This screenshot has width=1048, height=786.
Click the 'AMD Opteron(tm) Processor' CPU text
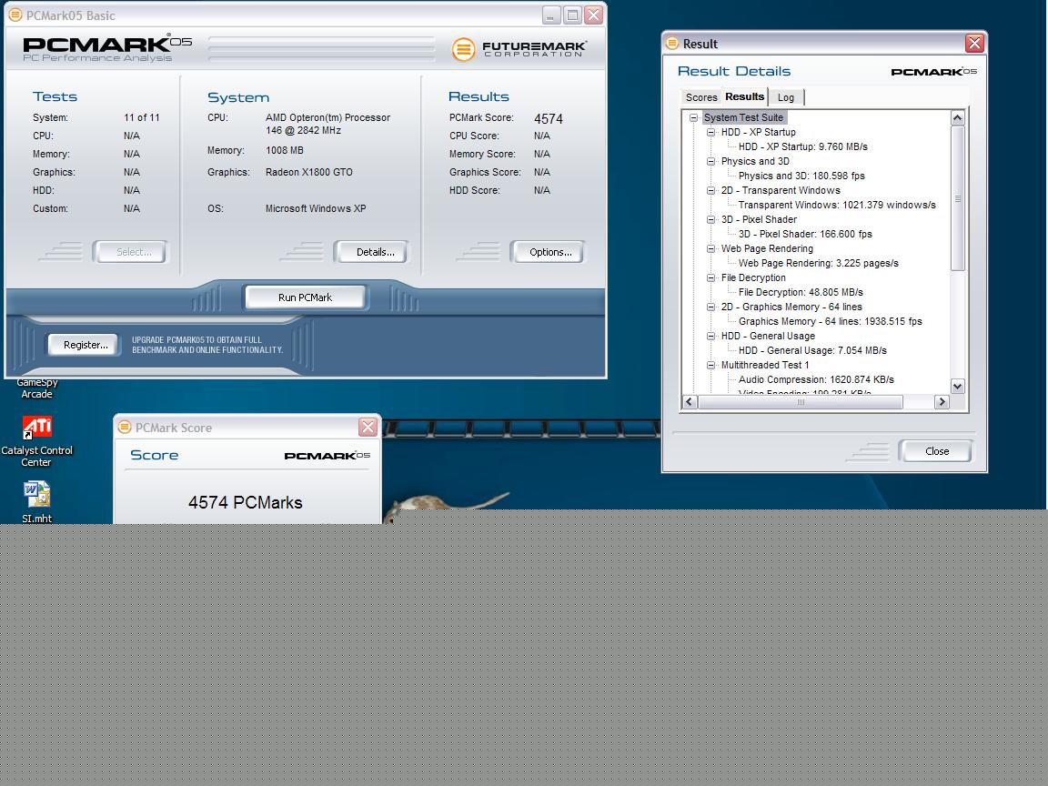coord(327,117)
